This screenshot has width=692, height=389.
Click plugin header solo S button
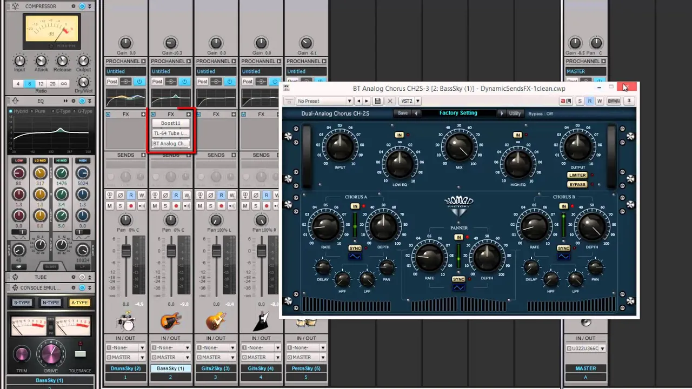(580, 101)
